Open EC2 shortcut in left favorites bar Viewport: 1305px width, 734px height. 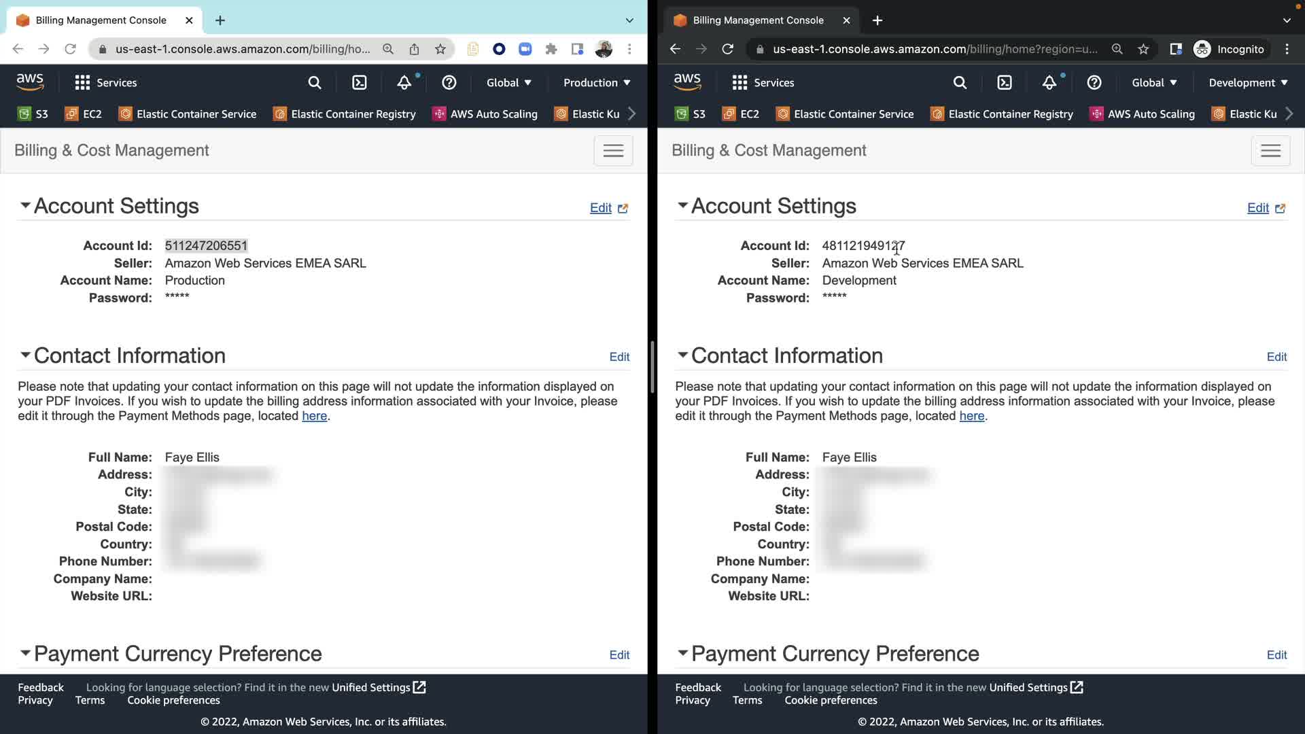[84, 114]
